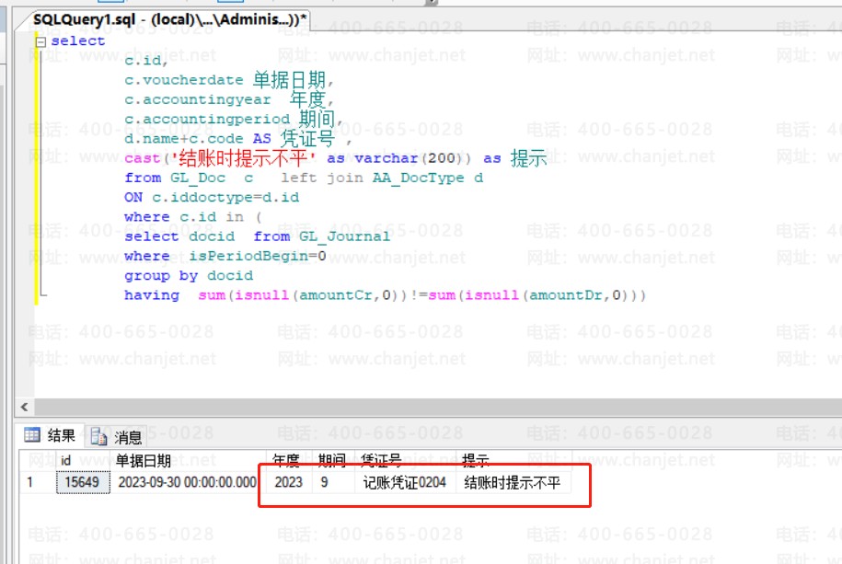Screen dimensions: 842x564
Task: Select the 年度 column header
Action: [290, 460]
